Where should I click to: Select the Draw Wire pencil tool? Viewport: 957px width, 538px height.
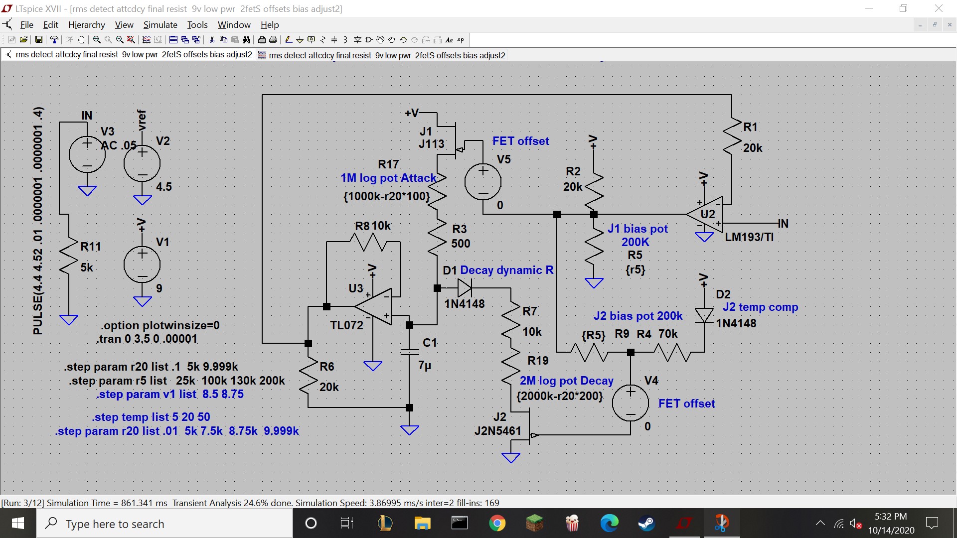(288, 40)
